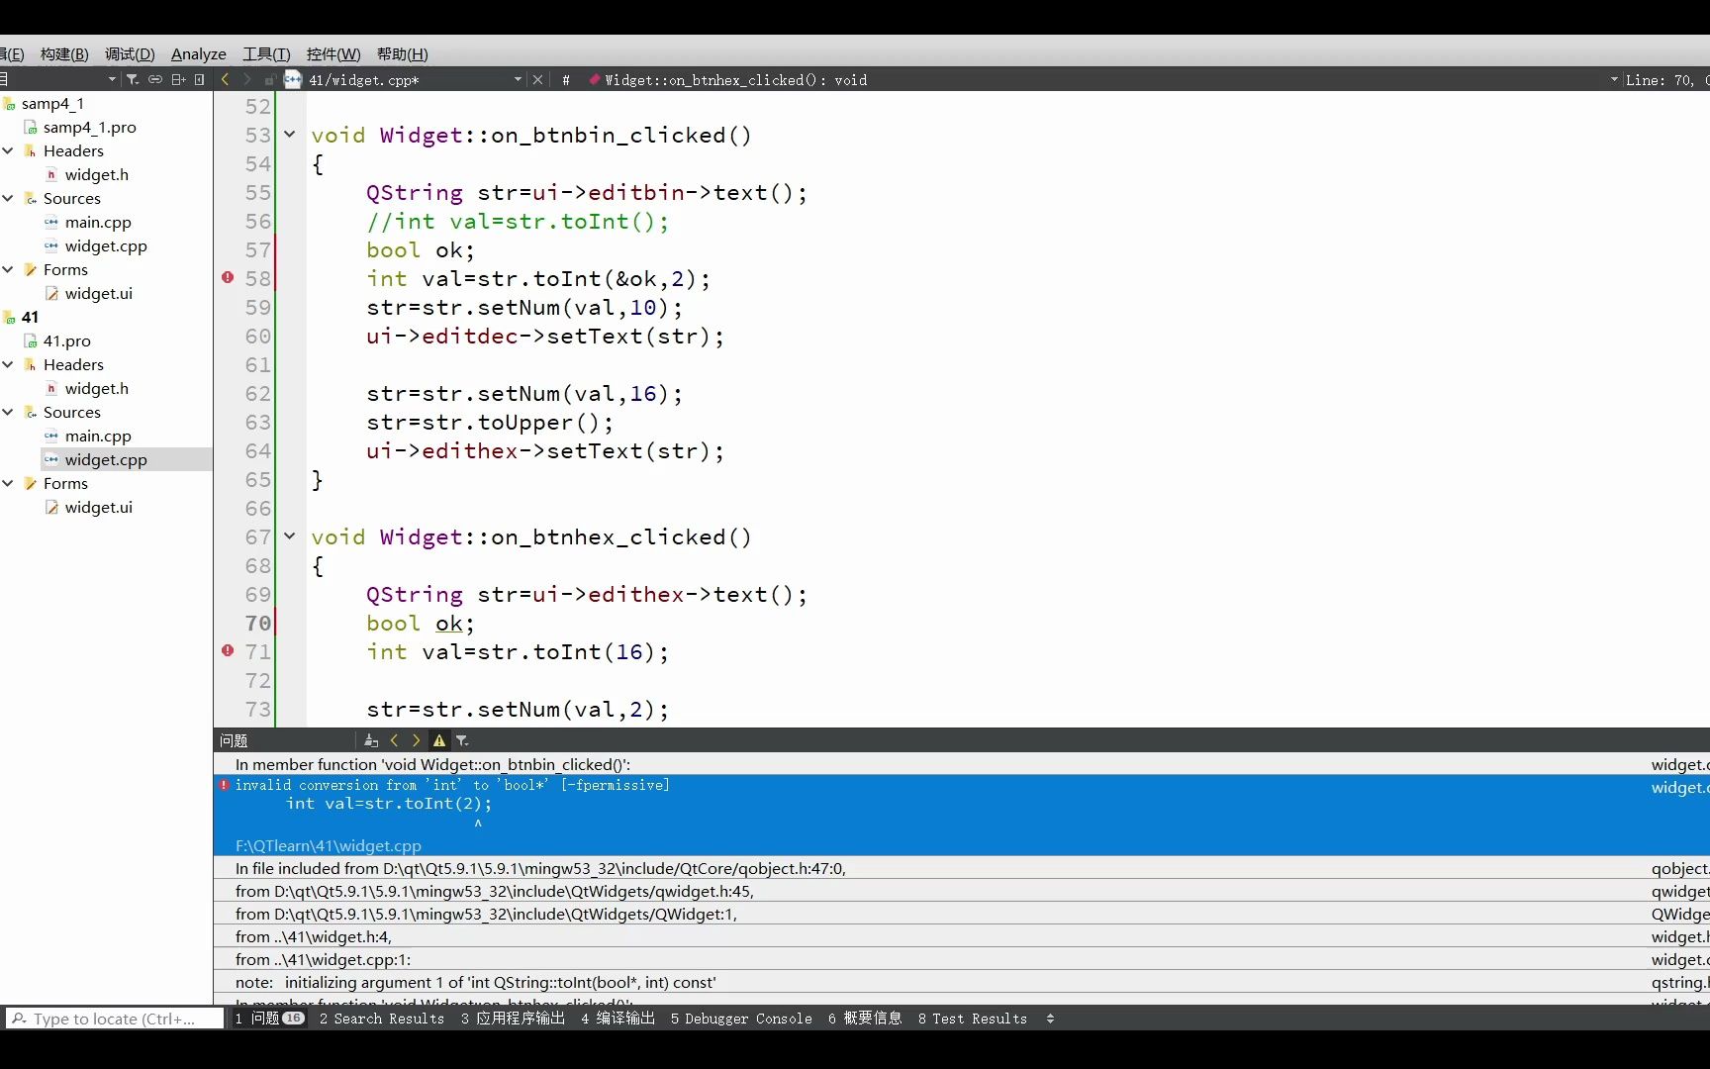
Task: Open the sidebar view selector dropdown
Action: 112,79
